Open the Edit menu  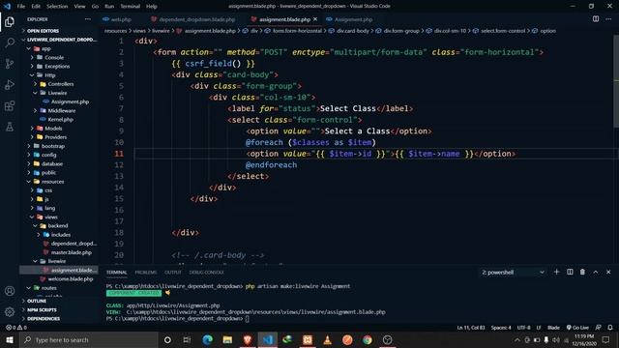pyautogui.click(x=36, y=7)
